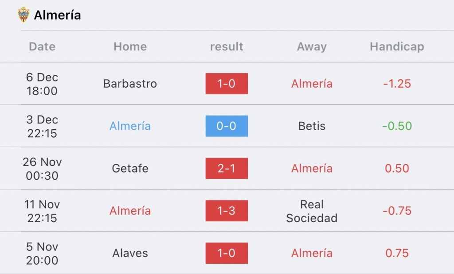The height and width of the screenshot is (274, 454).
Task: Open the Almería team title
Action: point(57,15)
